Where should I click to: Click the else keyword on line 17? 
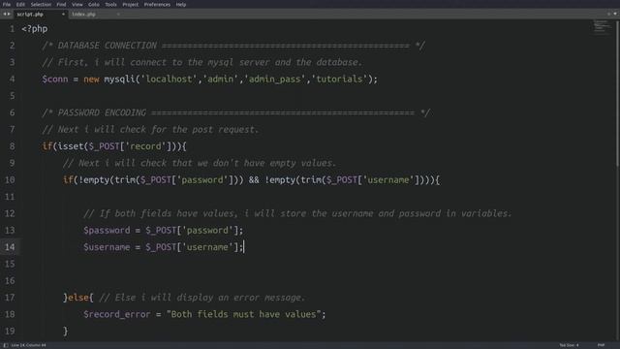point(78,298)
